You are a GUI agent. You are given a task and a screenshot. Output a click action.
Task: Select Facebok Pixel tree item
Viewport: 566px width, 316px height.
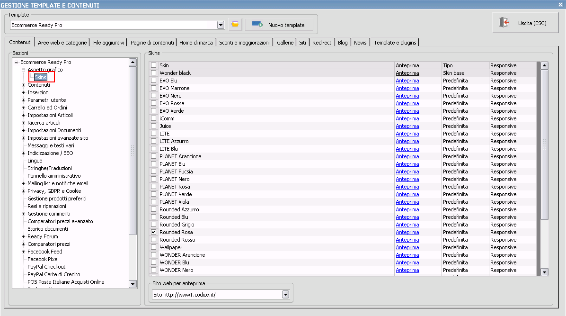coord(43,259)
